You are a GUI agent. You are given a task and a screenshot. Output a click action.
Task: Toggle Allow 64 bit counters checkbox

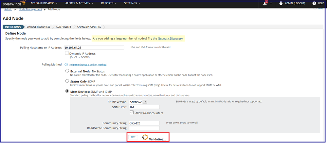tap(132, 113)
